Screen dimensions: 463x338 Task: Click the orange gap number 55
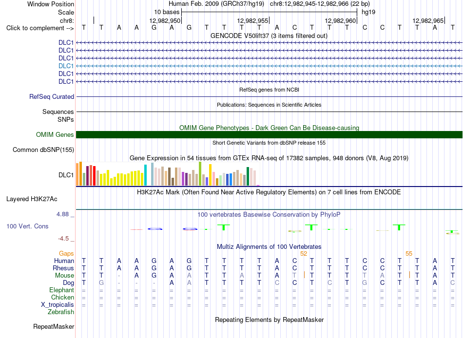click(x=409, y=254)
